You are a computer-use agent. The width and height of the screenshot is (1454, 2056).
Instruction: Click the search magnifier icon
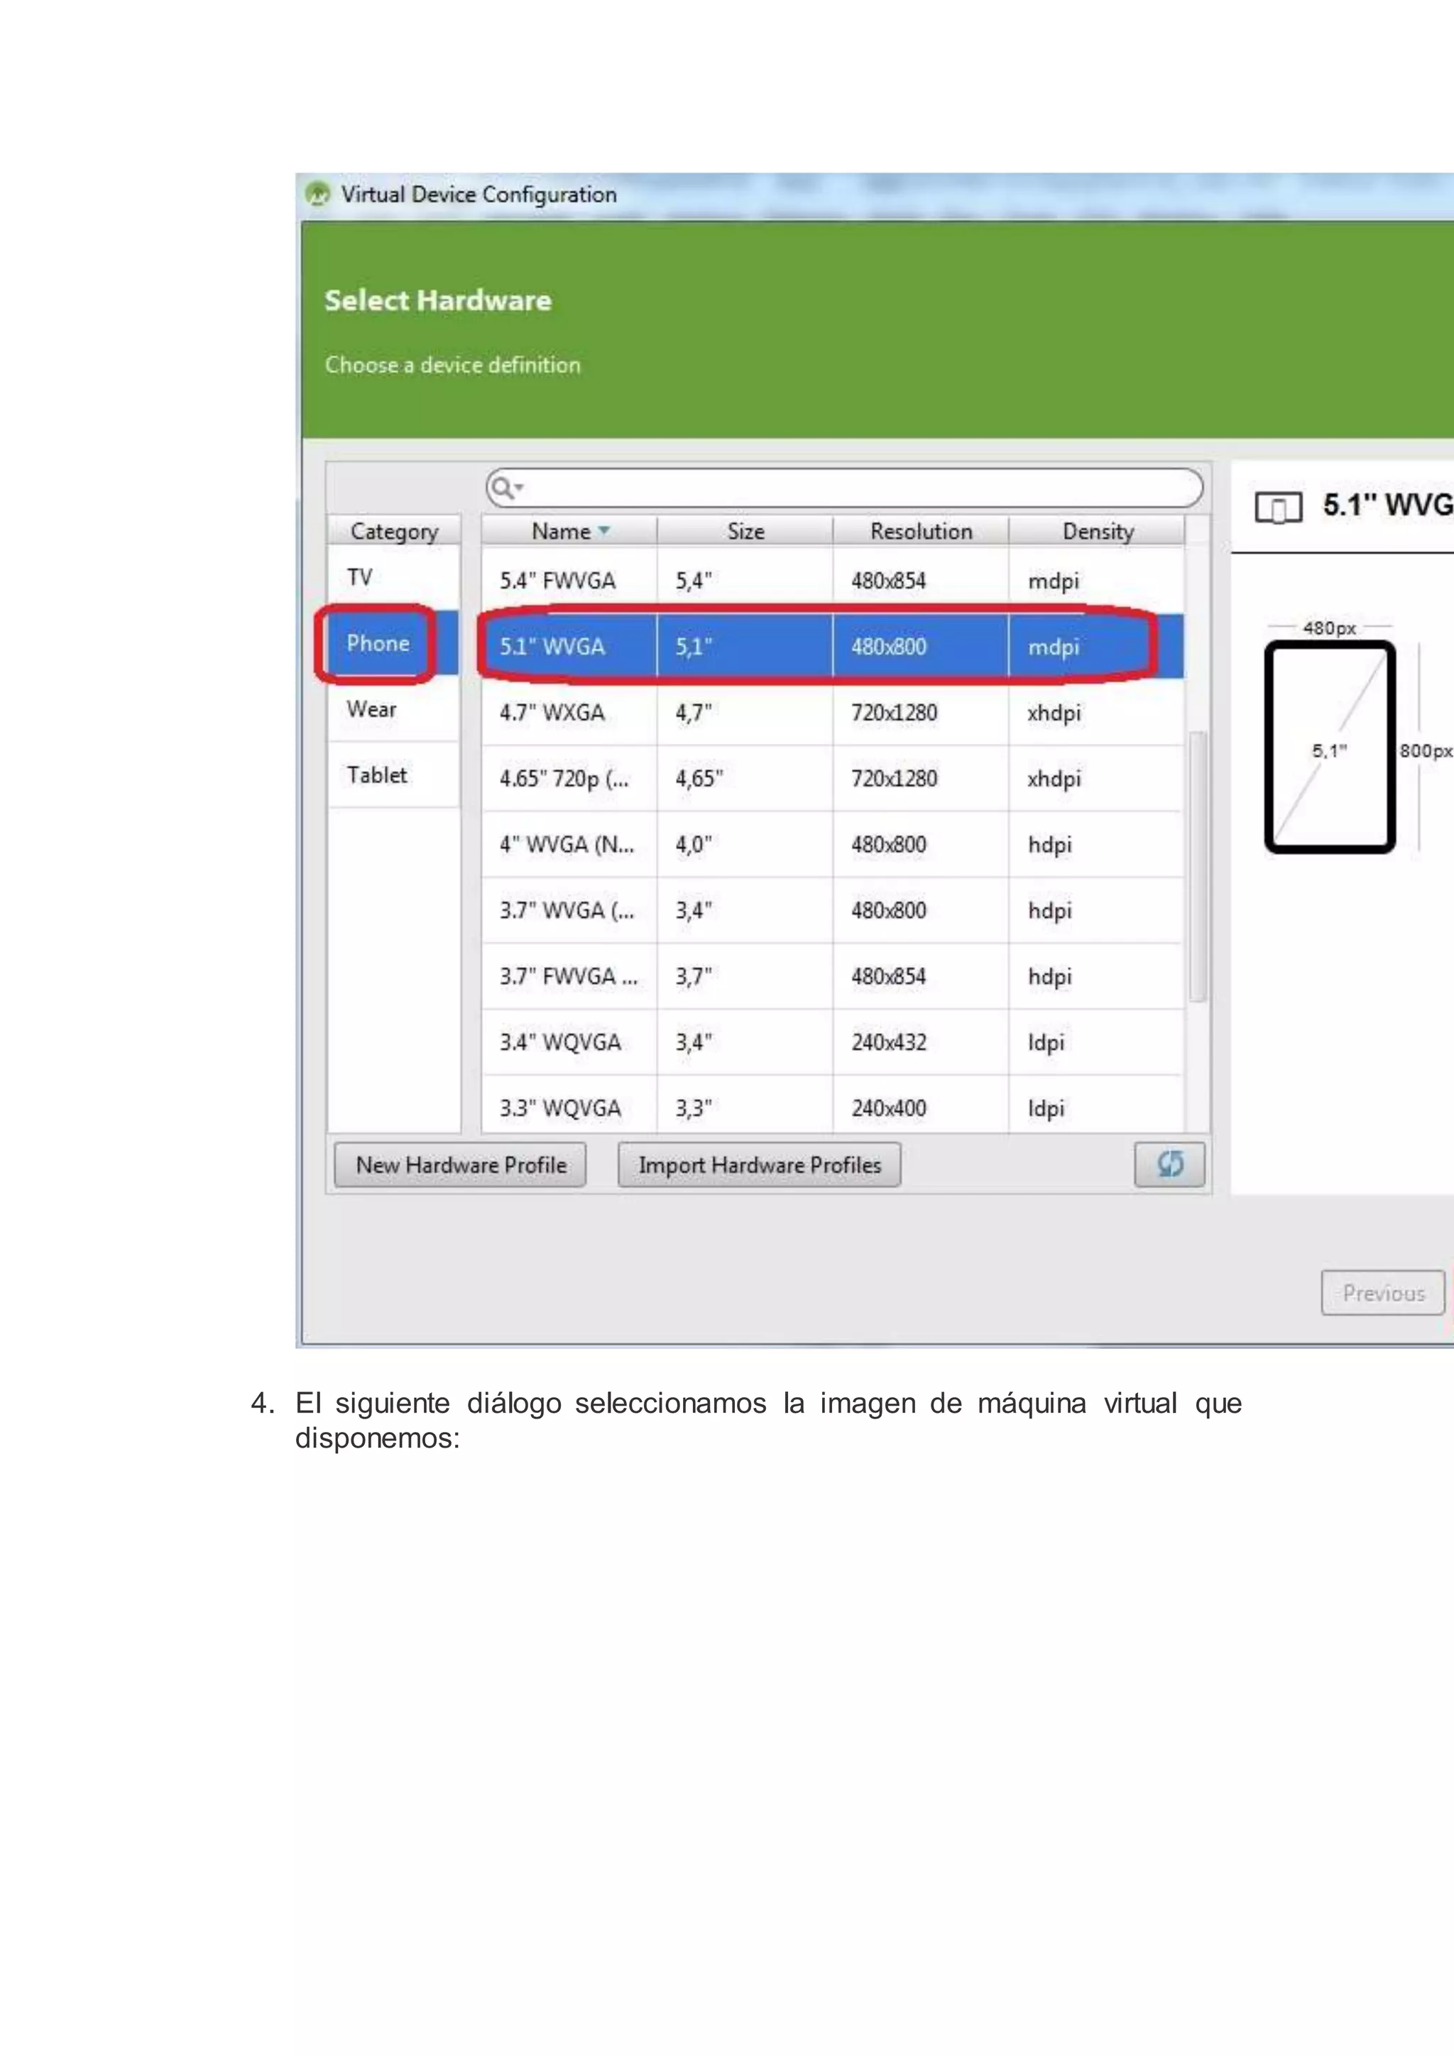pyautogui.click(x=503, y=487)
